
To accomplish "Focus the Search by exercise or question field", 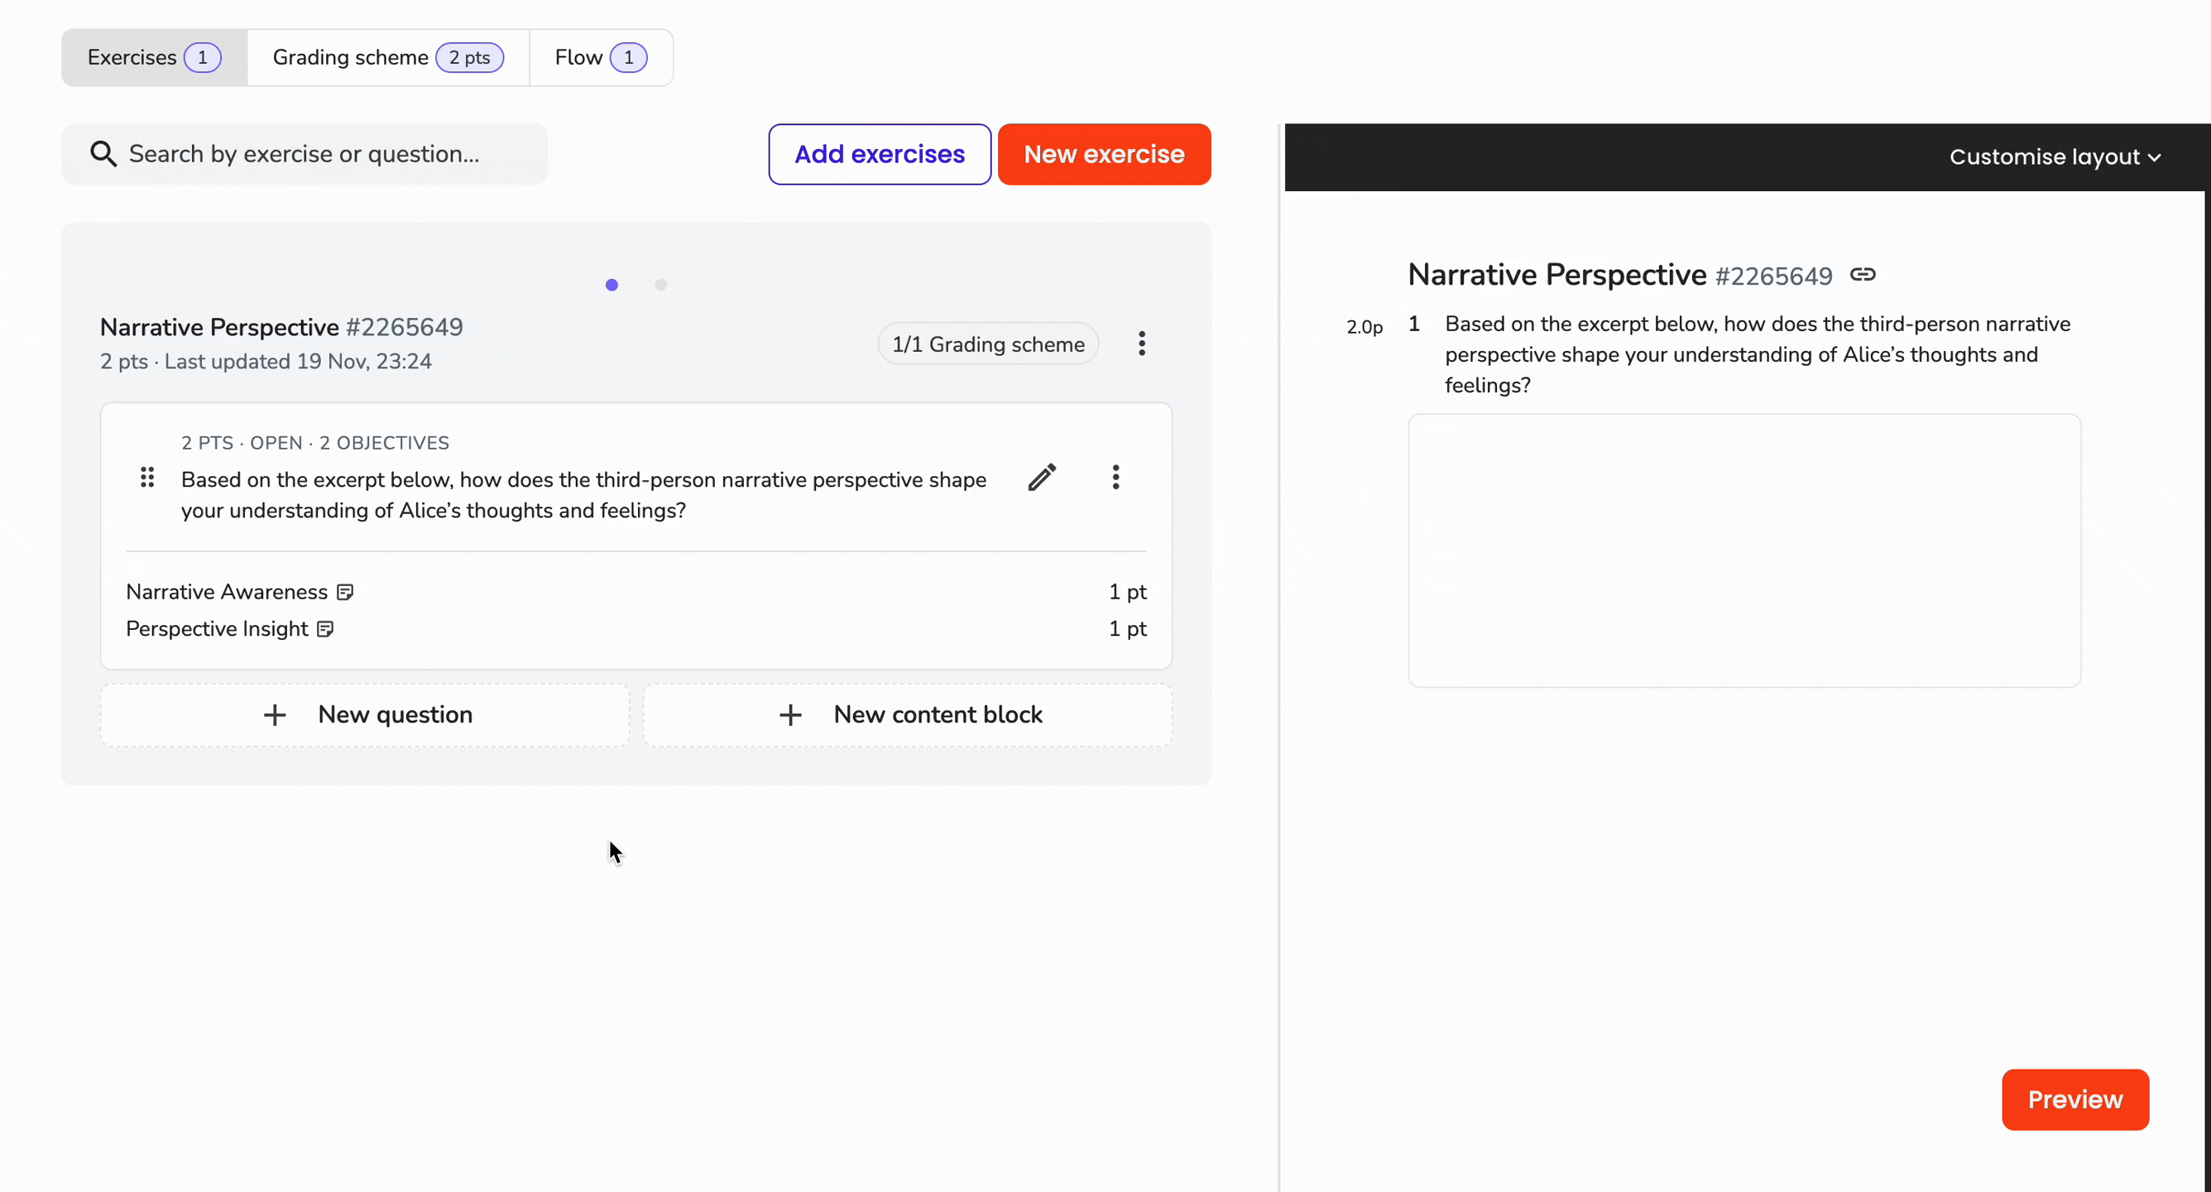I will click(x=304, y=154).
